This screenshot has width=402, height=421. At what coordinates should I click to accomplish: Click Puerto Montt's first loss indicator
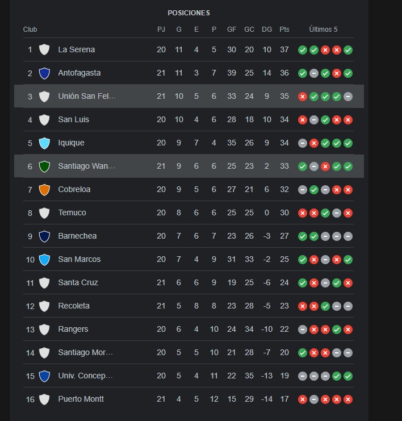[x=303, y=399]
